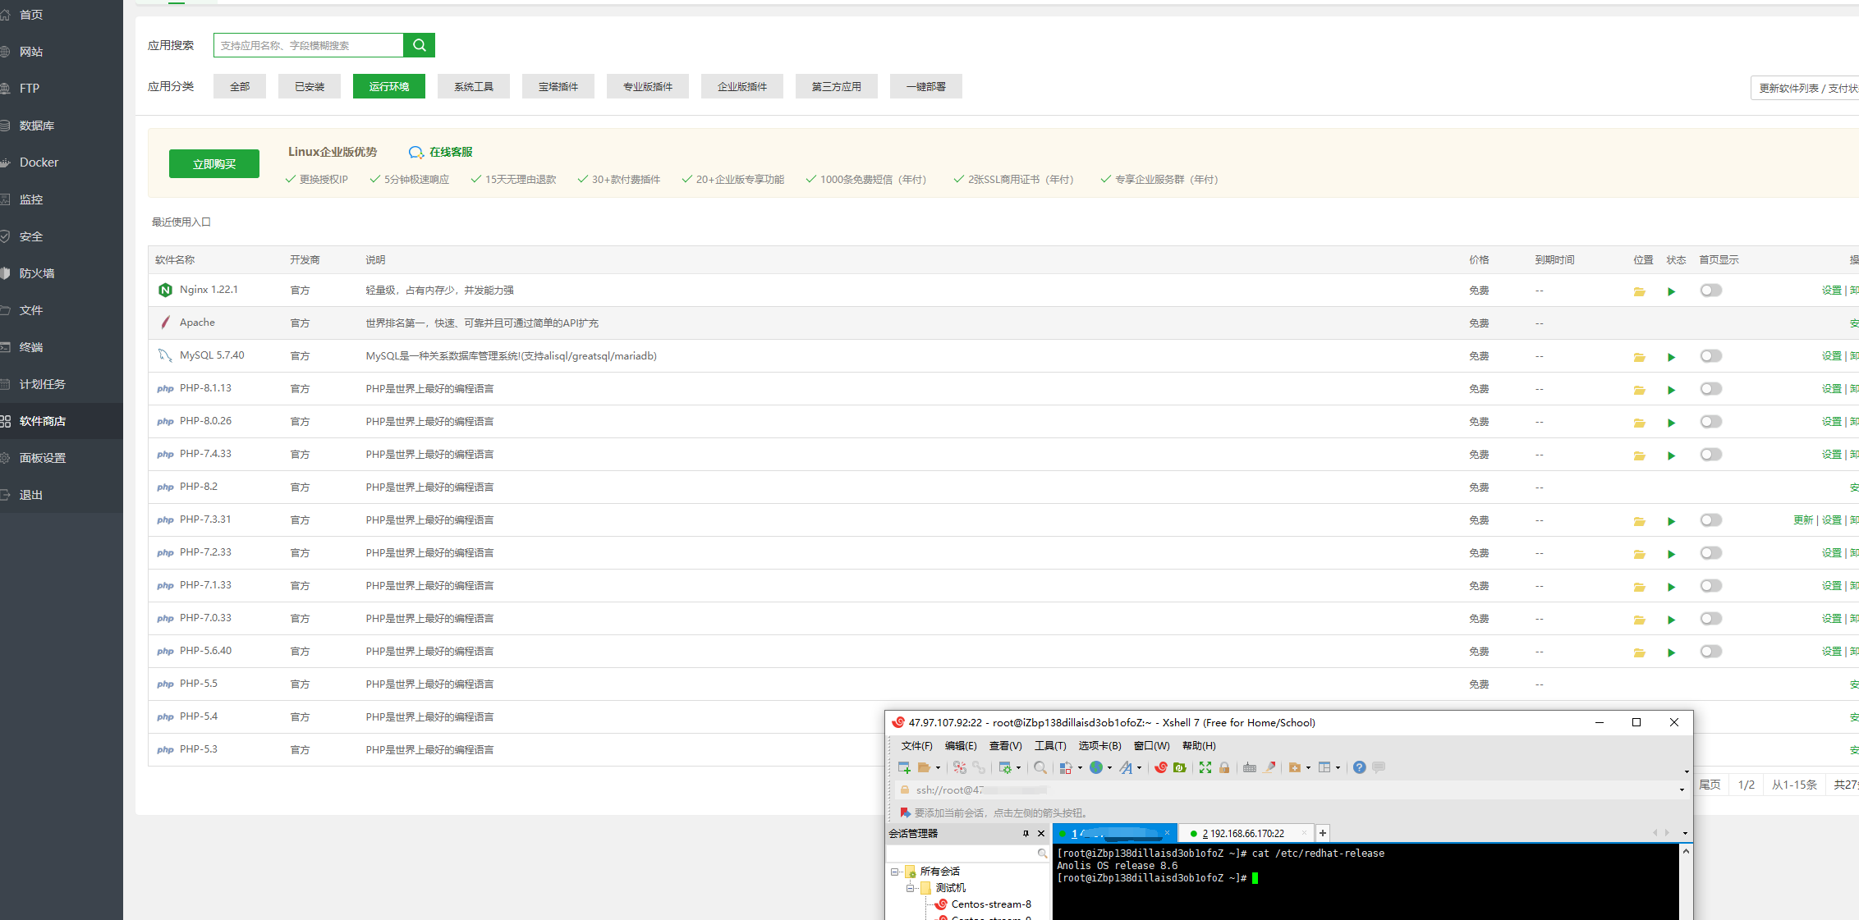
Task: Click the find magnifier icon in Xshell toolbar
Action: coord(1040,767)
